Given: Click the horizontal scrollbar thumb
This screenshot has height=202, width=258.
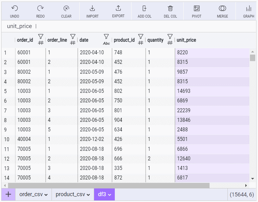Looking at the screenshot, I should (x=108, y=185).
